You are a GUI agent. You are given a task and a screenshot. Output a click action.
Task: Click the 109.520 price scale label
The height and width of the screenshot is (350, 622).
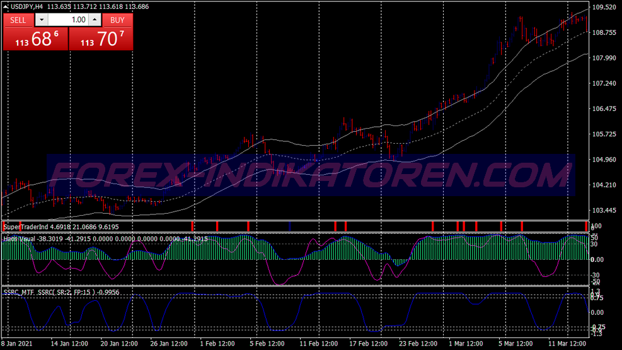coord(604,7)
